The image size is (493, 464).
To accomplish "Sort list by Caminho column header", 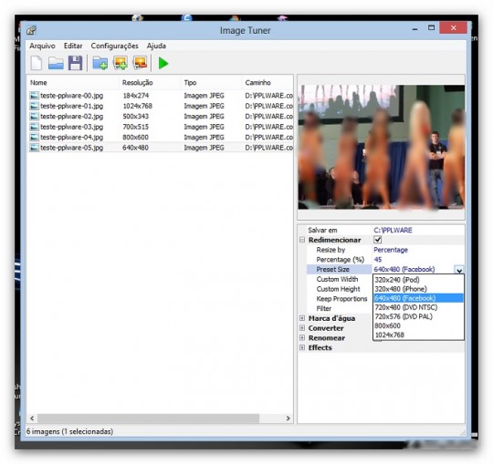I will click(267, 83).
